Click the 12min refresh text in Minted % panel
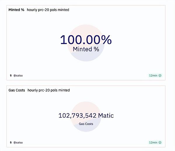 coord(153,76)
